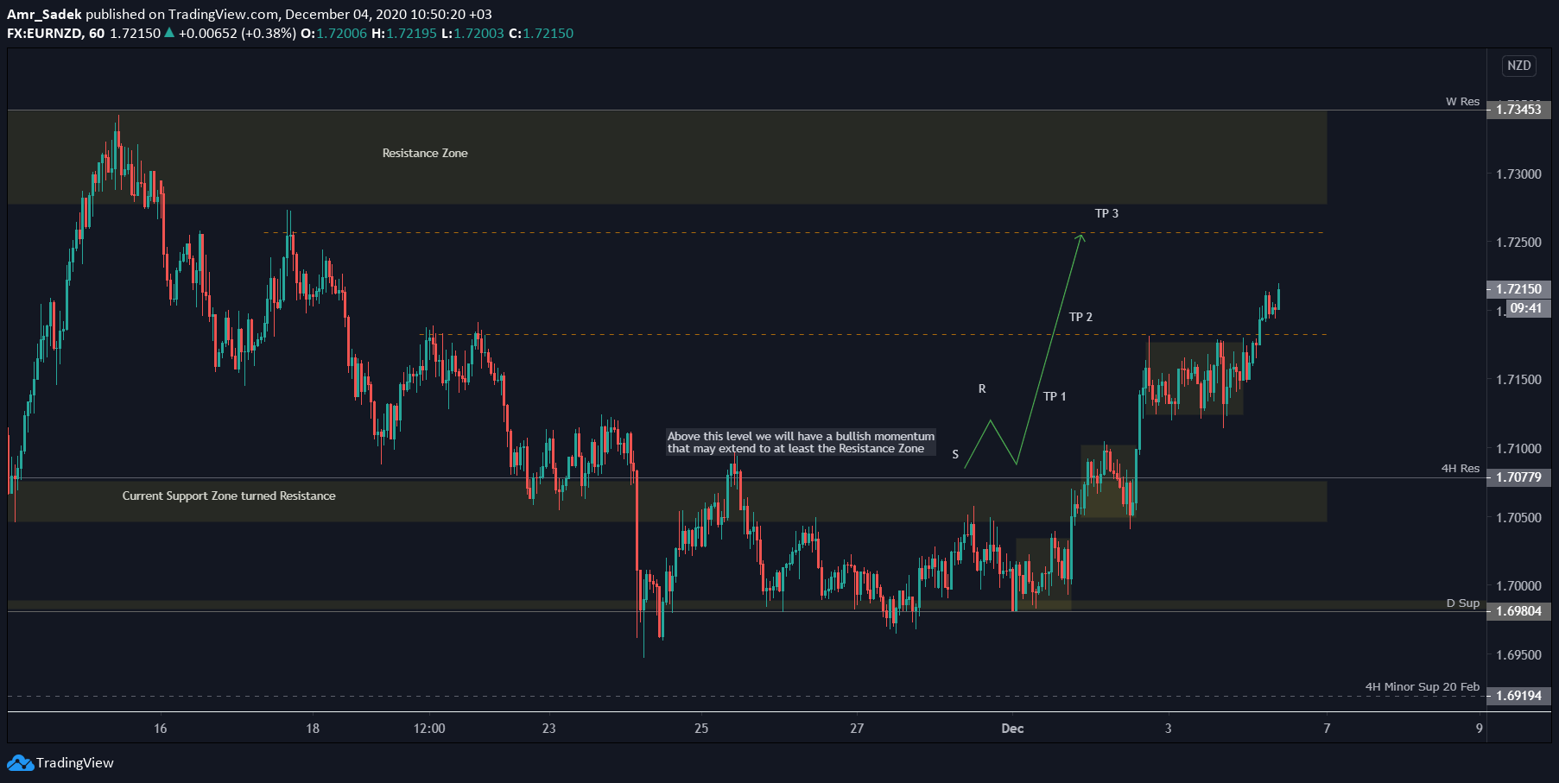The height and width of the screenshot is (783, 1559).
Task: Select the D Sup price label 1.69804
Action: click(1518, 611)
